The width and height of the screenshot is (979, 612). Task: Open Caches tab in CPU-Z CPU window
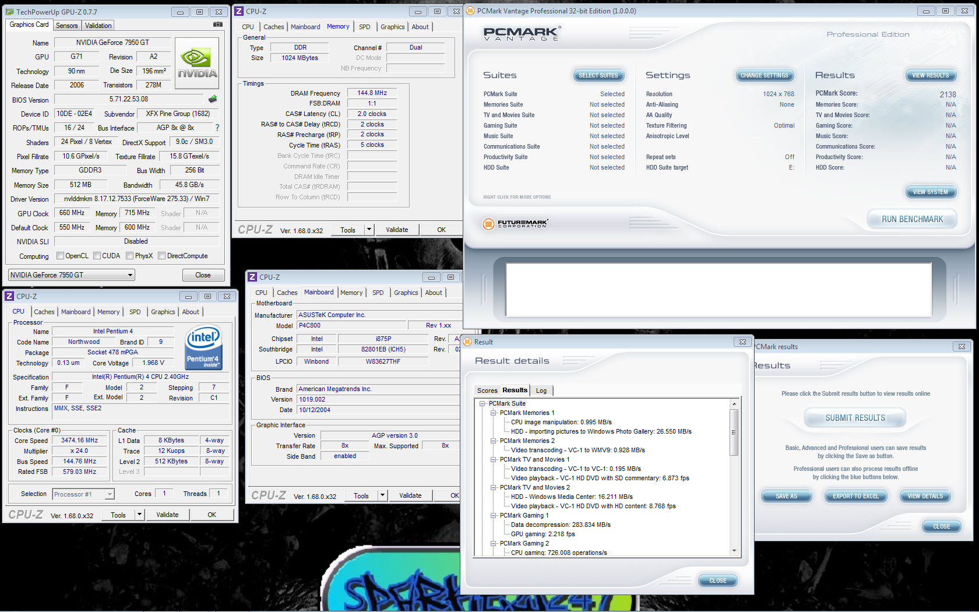[x=44, y=312]
